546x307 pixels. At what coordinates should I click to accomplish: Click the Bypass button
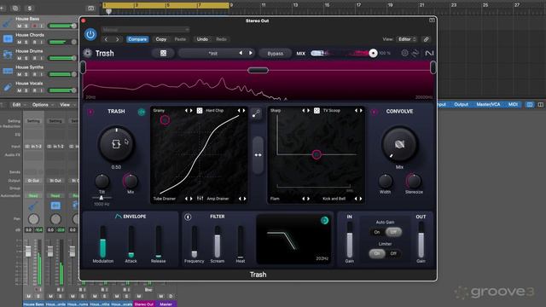tap(275, 54)
